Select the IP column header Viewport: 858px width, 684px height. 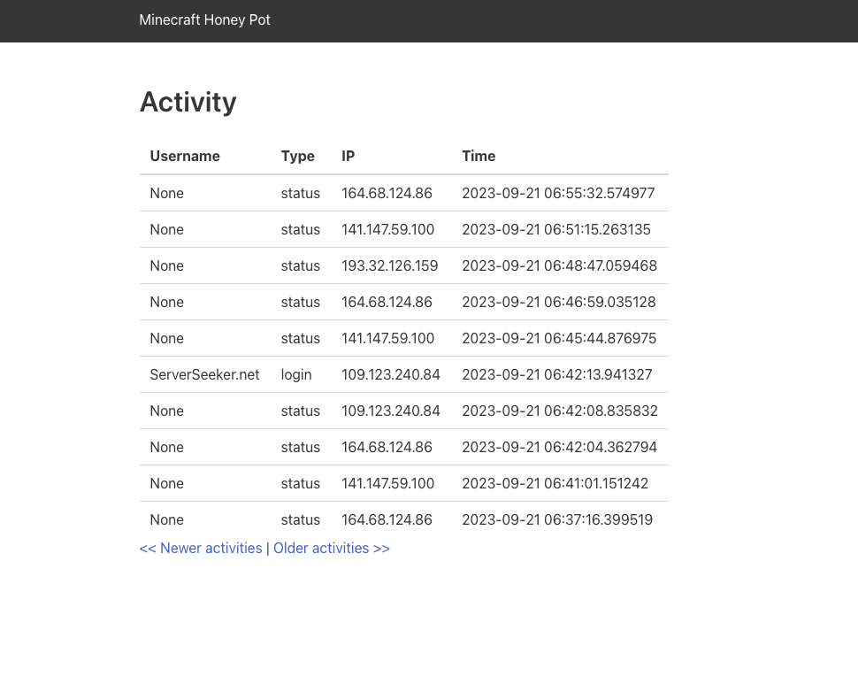point(349,156)
